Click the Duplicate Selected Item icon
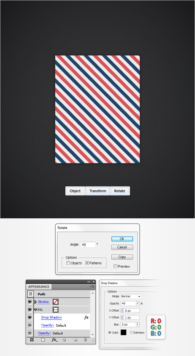Image resolution: width=195 pixels, height=356 pixels. pos(75,340)
